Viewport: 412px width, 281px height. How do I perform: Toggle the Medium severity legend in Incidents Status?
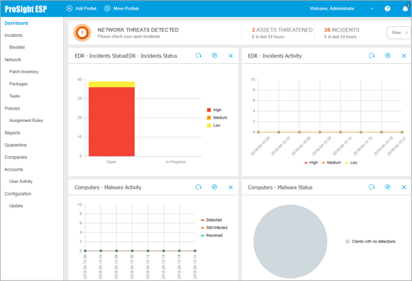tap(217, 118)
